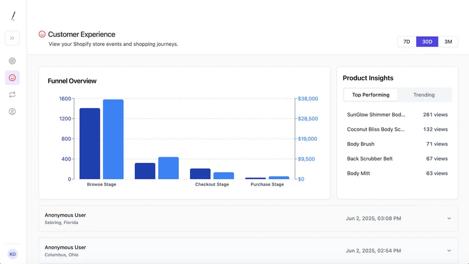Click the Purchase Stage axis label

point(267,184)
